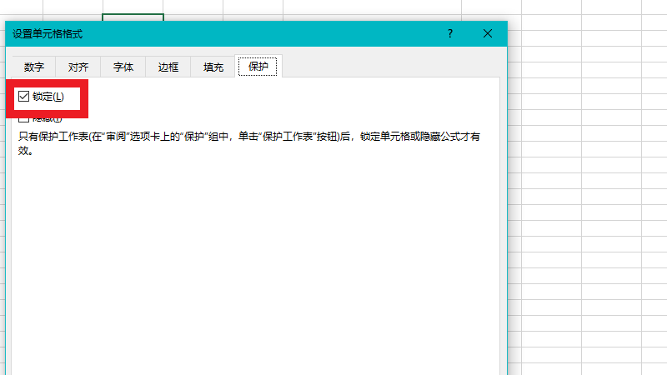This screenshot has width=667, height=375.
Task: Click the active 保护 protection tab
Action: click(x=258, y=67)
